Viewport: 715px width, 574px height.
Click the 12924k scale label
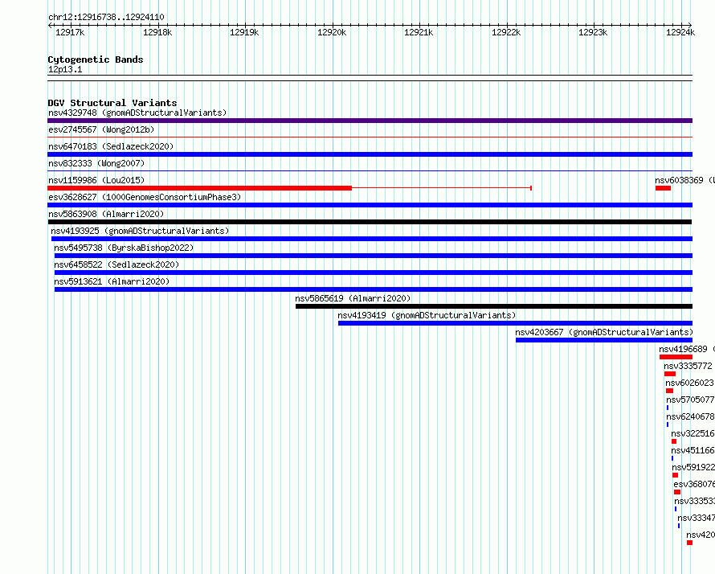pyautogui.click(x=680, y=32)
